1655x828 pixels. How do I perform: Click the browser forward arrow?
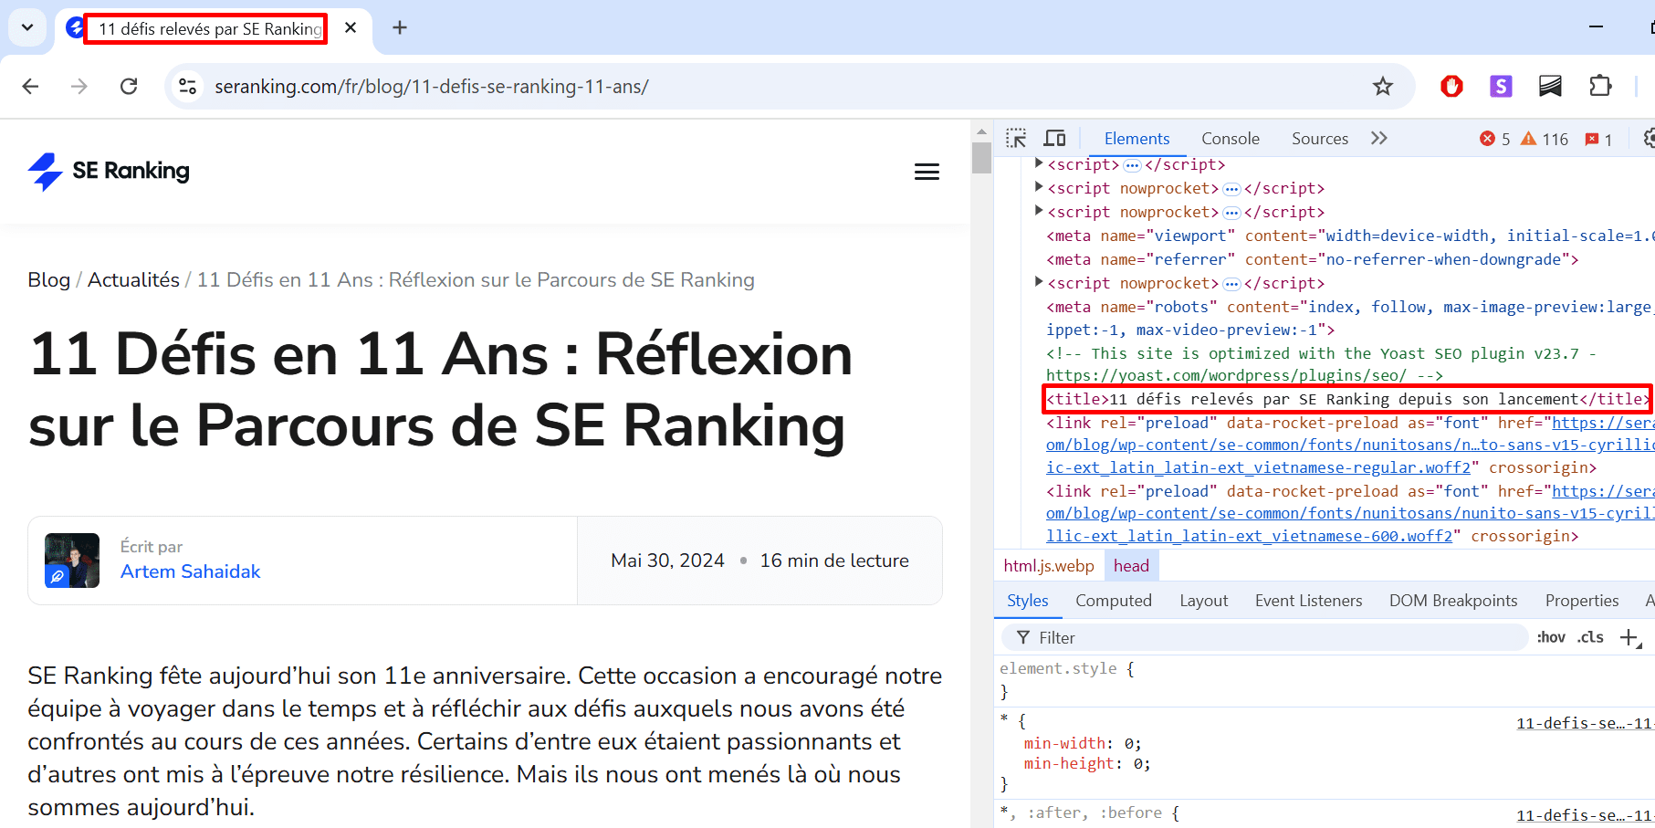click(79, 86)
